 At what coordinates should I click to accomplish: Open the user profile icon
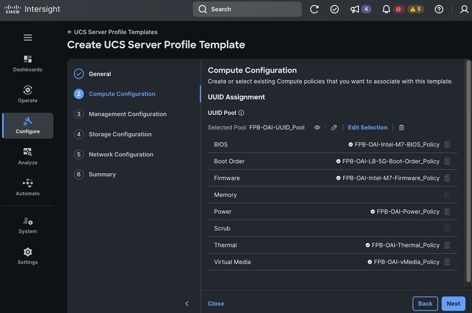[x=464, y=9]
